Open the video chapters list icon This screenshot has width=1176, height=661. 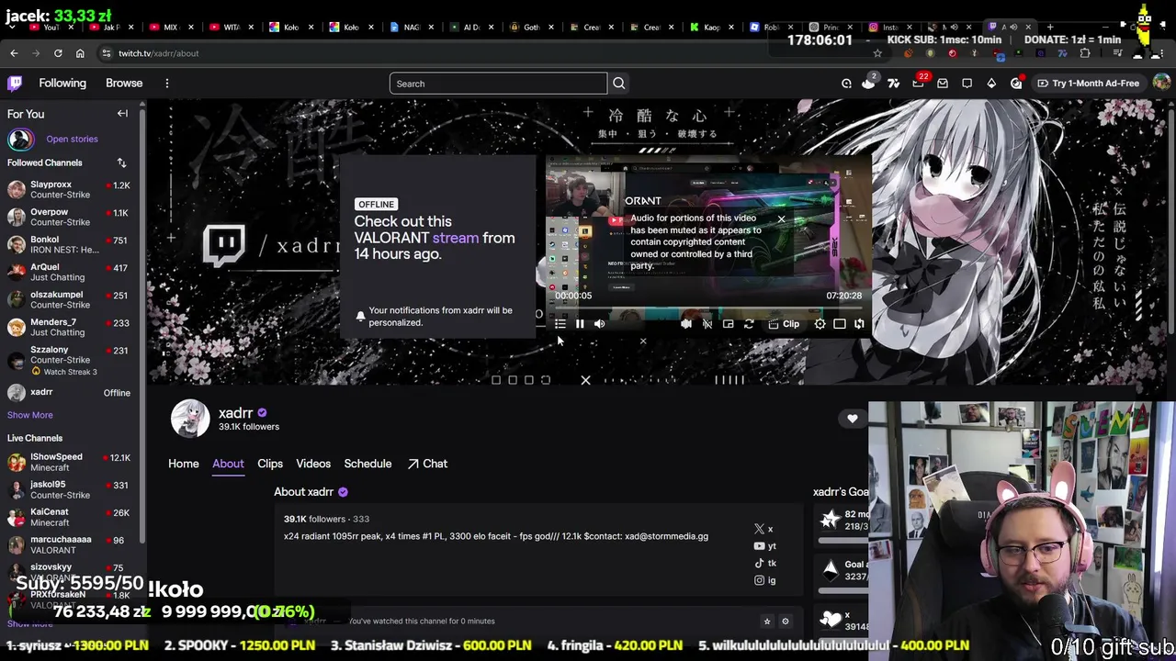(560, 324)
